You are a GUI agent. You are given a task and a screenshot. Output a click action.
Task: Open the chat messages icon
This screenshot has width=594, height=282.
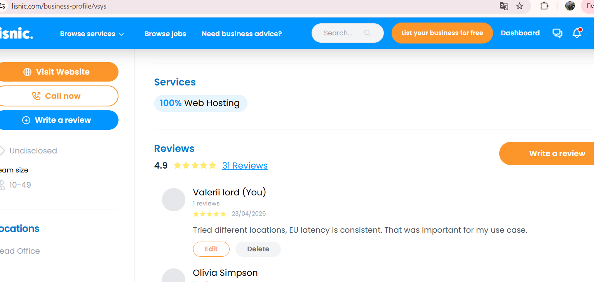[557, 33]
